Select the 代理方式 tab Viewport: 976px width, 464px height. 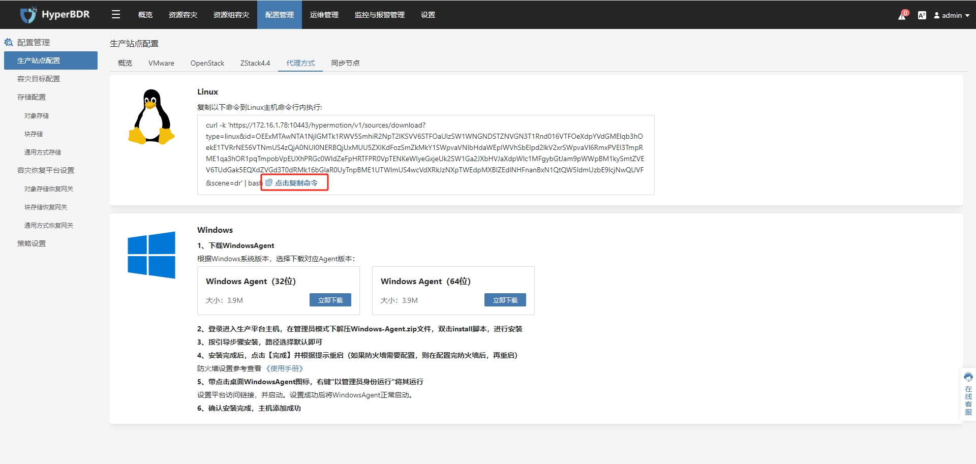pos(300,63)
